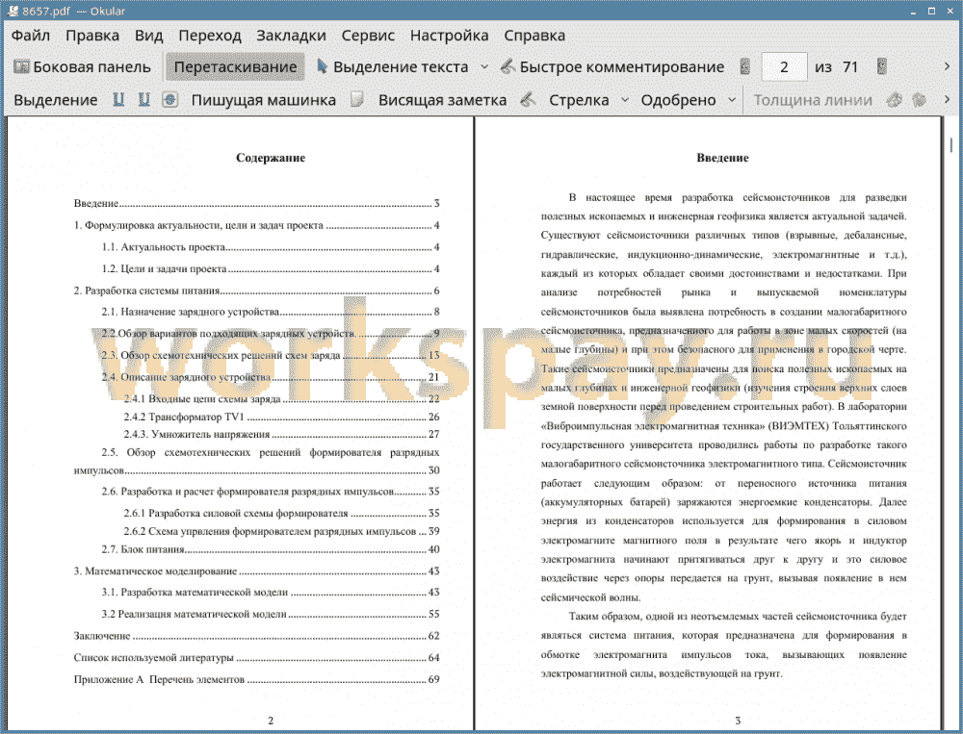Open the Переход menu

[209, 36]
